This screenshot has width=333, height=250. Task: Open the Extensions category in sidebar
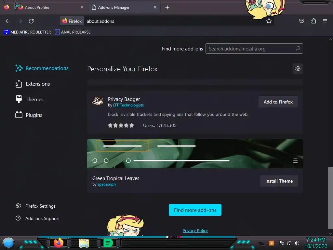click(x=33, y=84)
